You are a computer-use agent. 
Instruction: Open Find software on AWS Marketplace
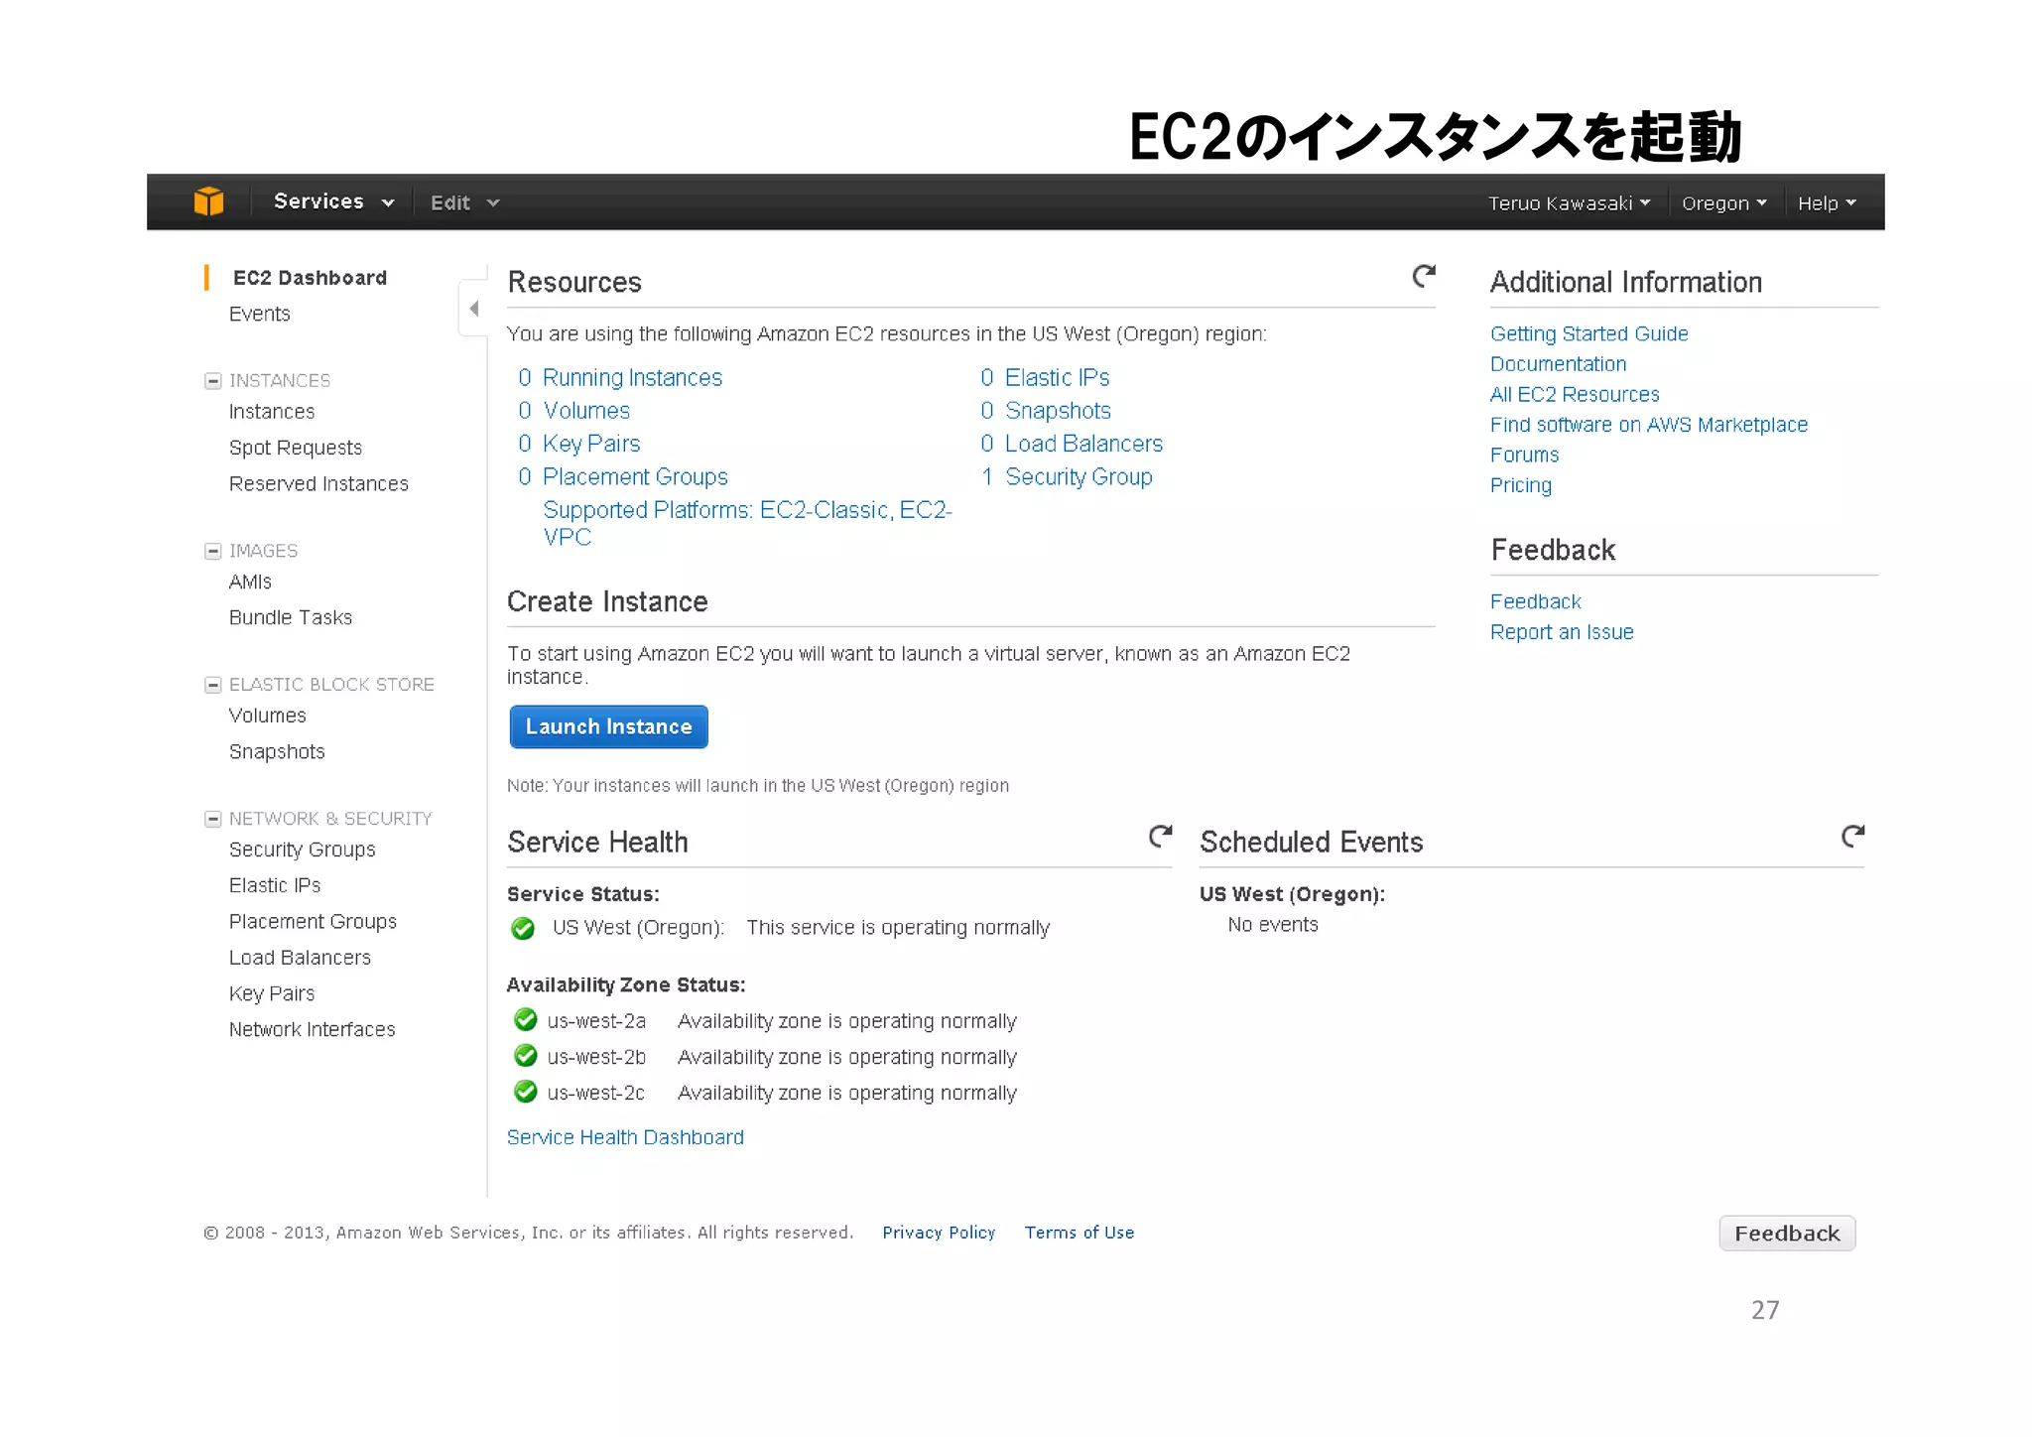click(1648, 425)
